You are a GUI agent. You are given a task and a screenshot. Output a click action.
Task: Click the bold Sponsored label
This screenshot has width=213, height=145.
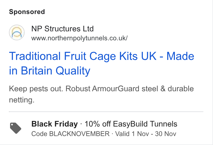27,12
